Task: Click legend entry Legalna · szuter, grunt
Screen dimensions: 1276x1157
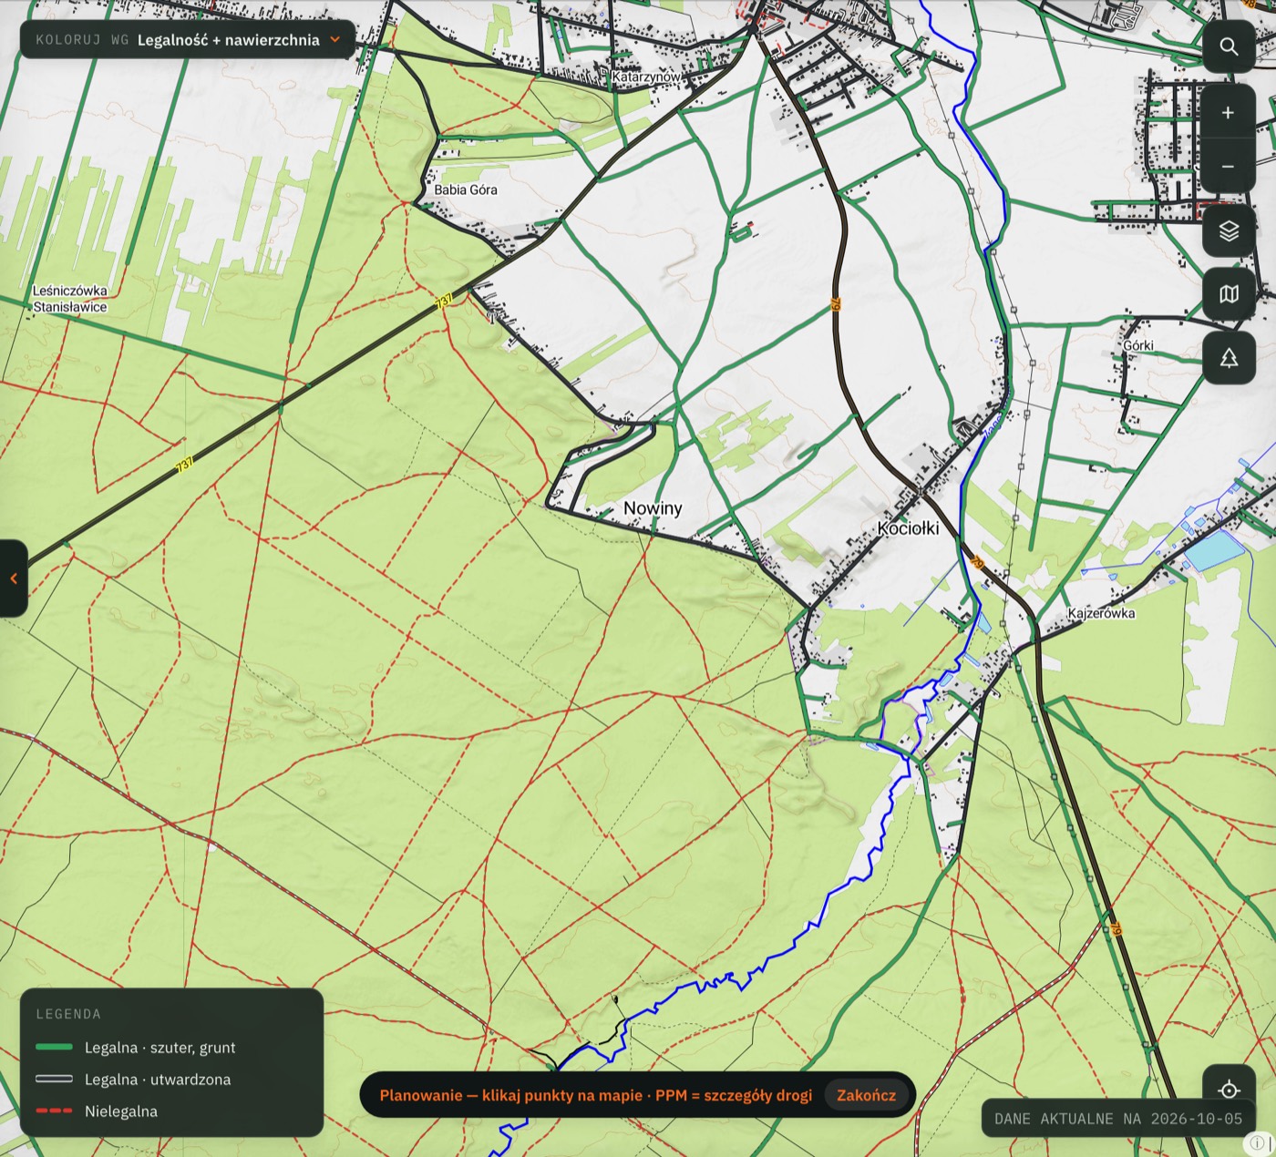Action: (160, 1048)
